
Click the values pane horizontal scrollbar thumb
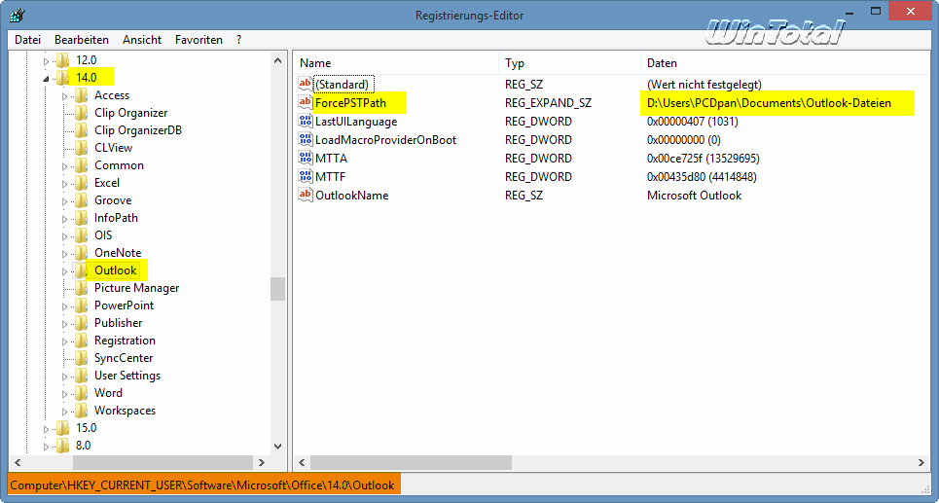[x=412, y=462]
